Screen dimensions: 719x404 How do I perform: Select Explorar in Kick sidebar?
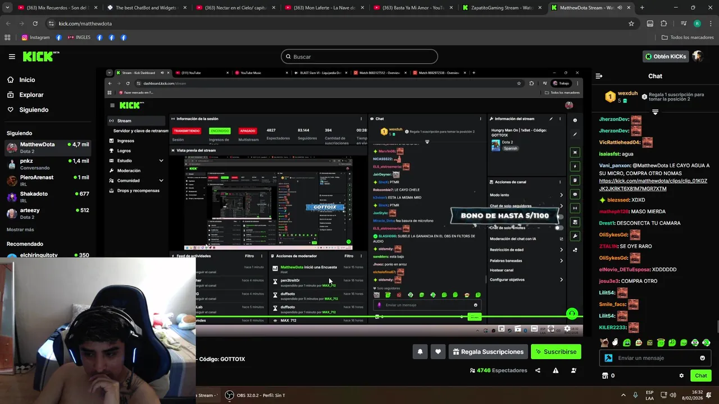coord(31,95)
